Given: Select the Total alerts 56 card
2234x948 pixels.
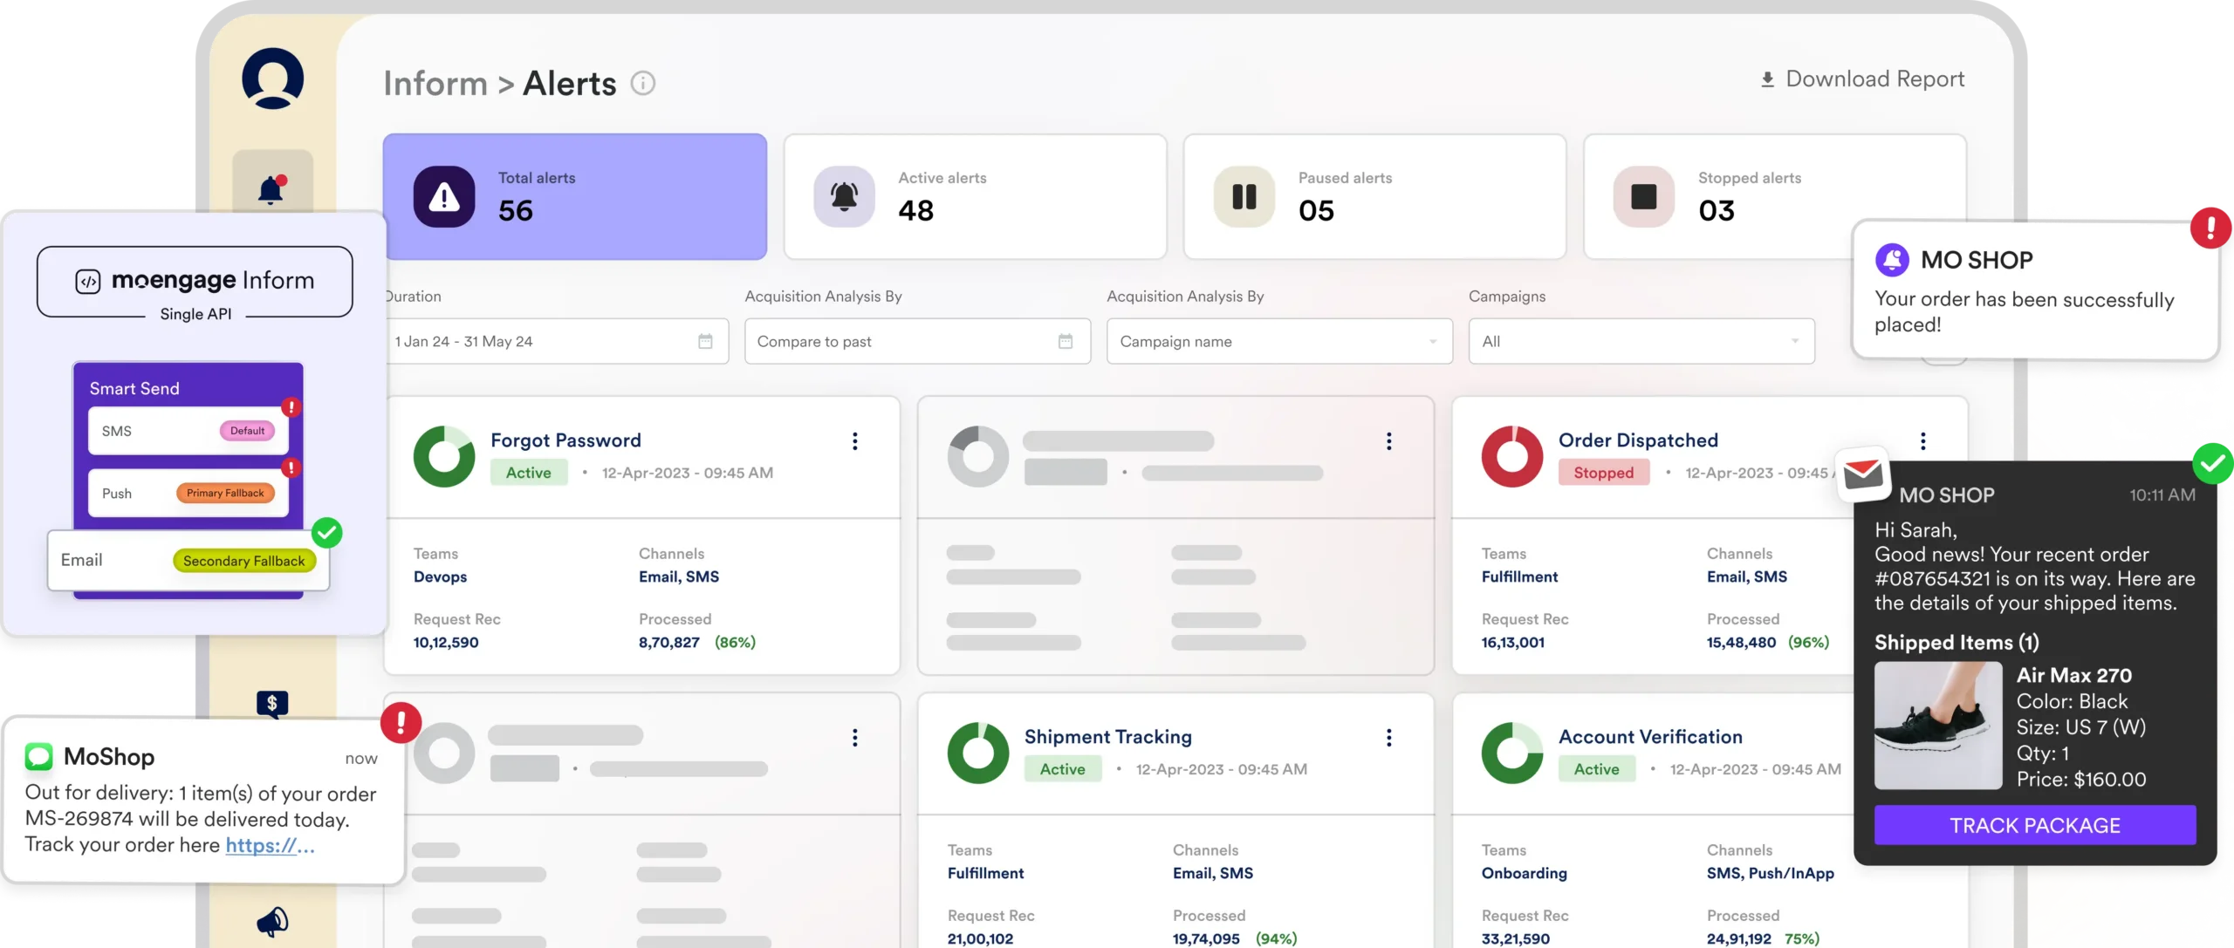Looking at the screenshot, I should (x=575, y=196).
